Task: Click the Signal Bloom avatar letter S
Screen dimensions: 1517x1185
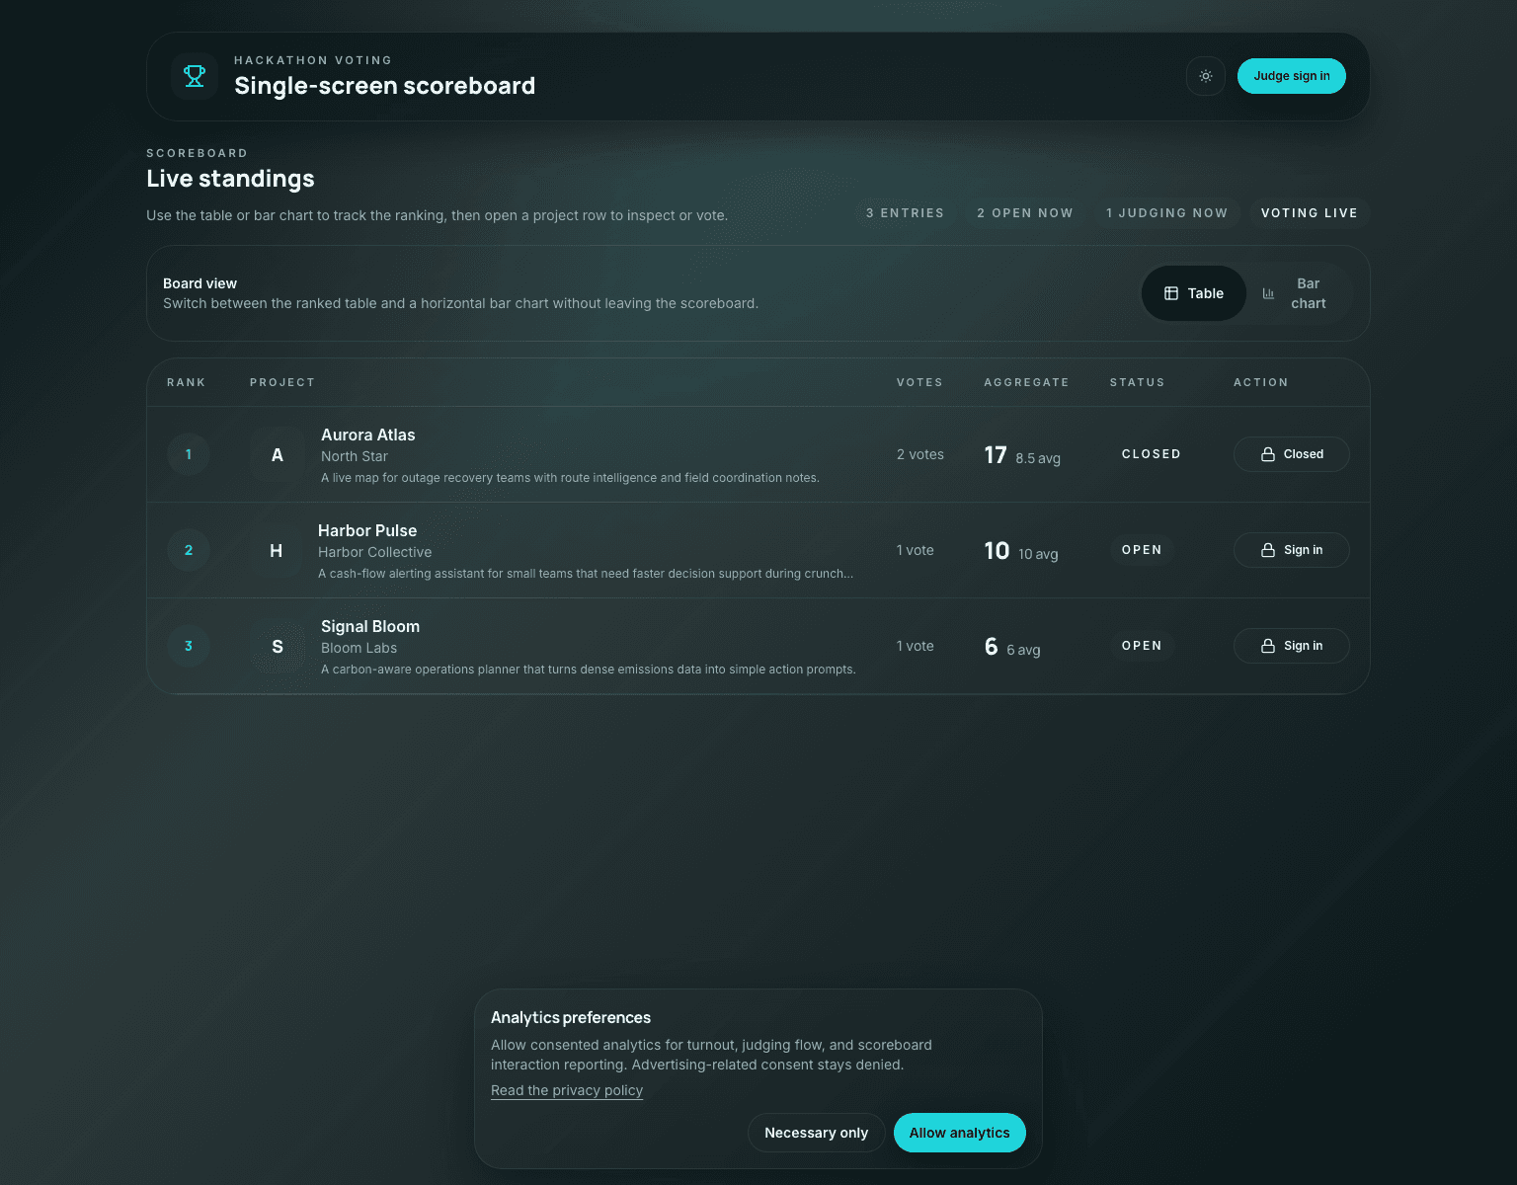Action: click(x=277, y=646)
